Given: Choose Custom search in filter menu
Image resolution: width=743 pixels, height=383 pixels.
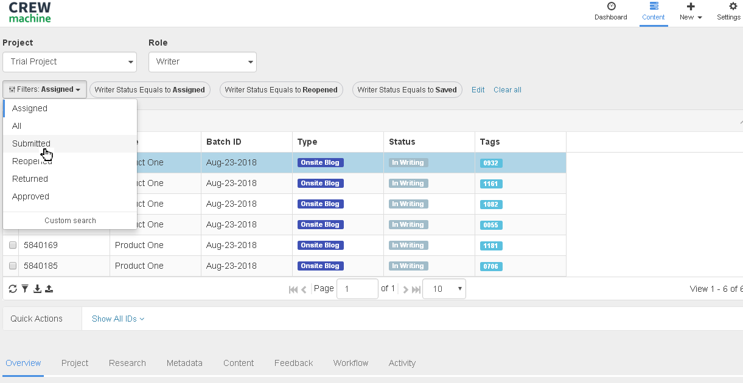Looking at the screenshot, I should pos(70,221).
